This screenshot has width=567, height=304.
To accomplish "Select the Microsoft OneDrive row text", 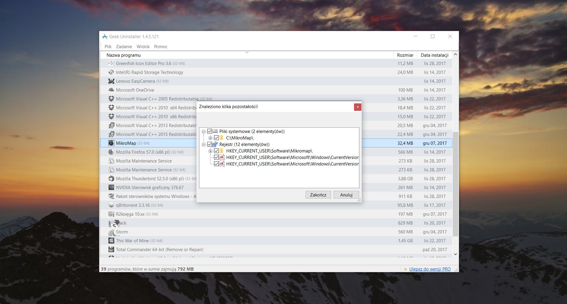I will [135, 90].
